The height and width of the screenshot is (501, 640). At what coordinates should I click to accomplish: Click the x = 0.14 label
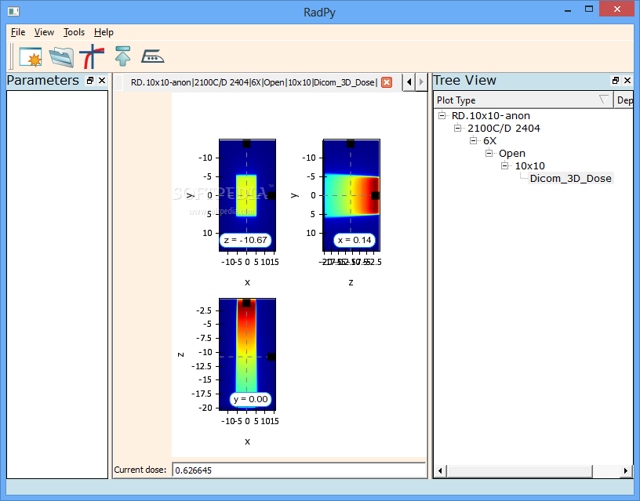click(354, 240)
